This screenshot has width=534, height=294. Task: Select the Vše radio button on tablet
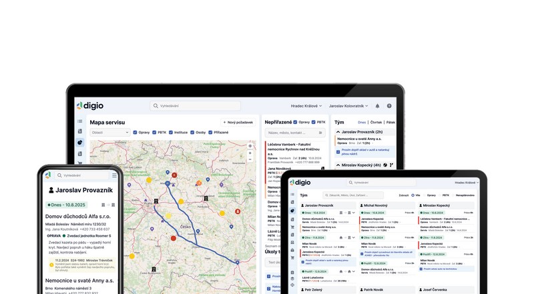pos(413,195)
